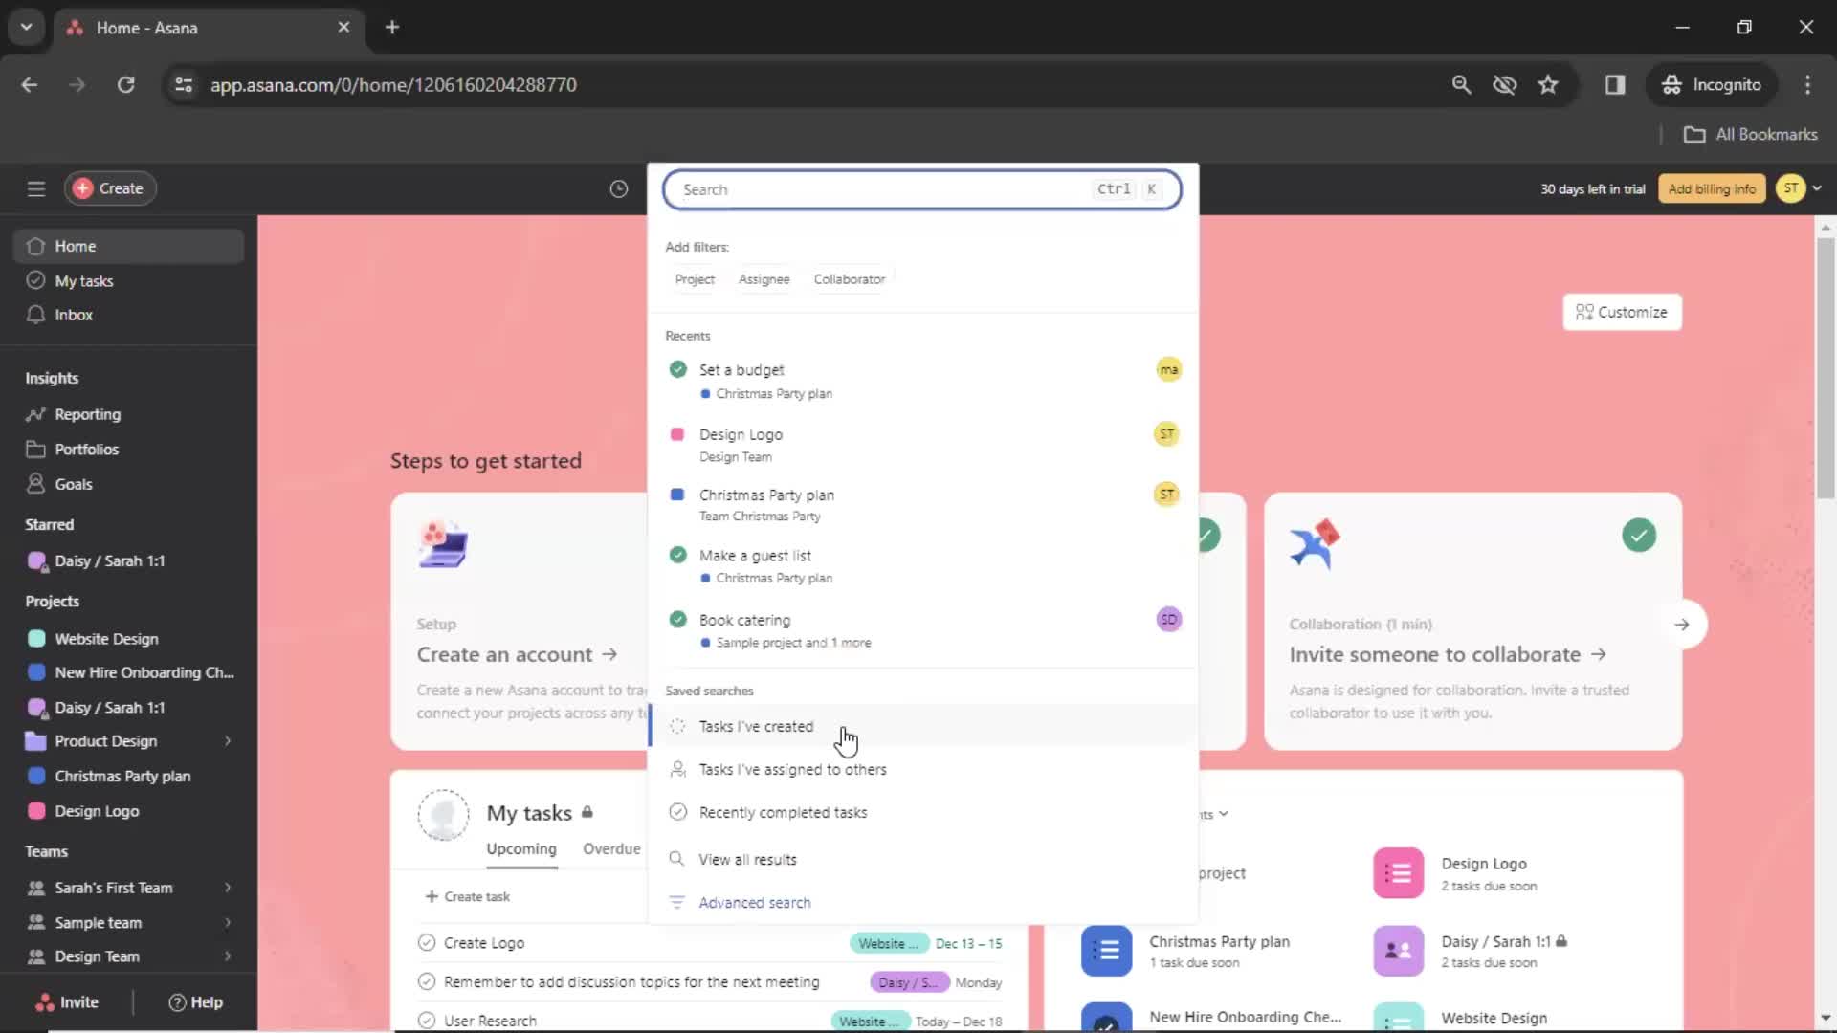Viewport: 1837px width, 1033px height.
Task: Click Add billing info
Action: [x=1712, y=188]
